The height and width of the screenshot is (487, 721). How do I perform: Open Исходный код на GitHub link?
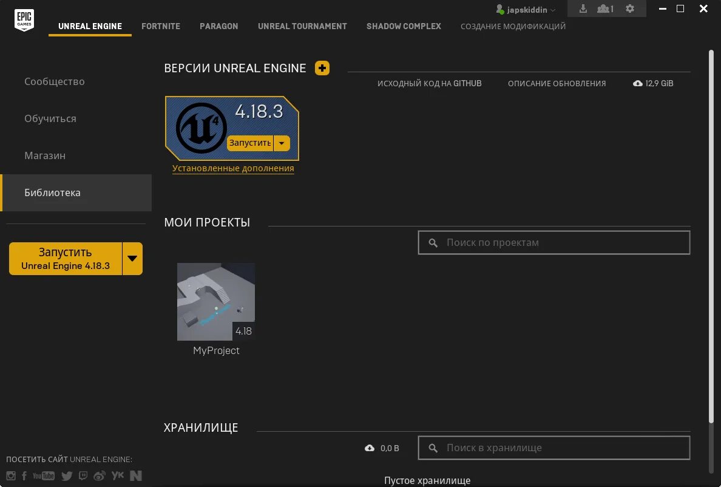pyautogui.click(x=430, y=83)
